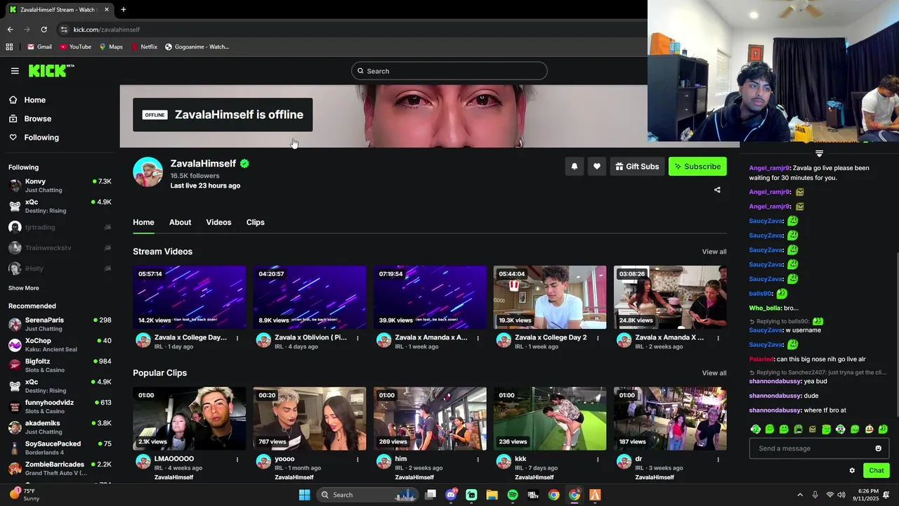Open a new browser tab

point(124,10)
